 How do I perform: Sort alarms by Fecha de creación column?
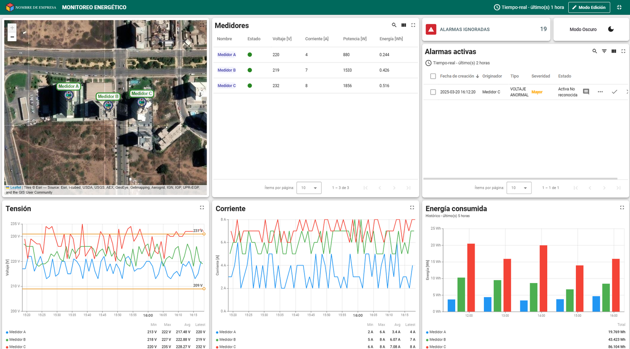pyautogui.click(x=457, y=76)
